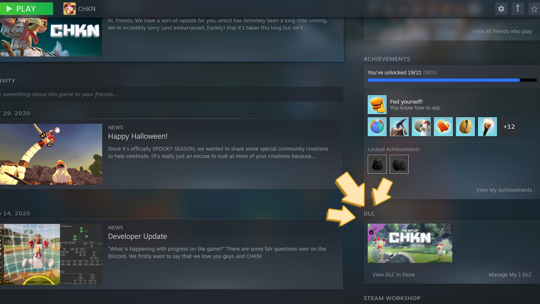Click the first locked achievement icon
The width and height of the screenshot is (540, 304).
[377, 164]
